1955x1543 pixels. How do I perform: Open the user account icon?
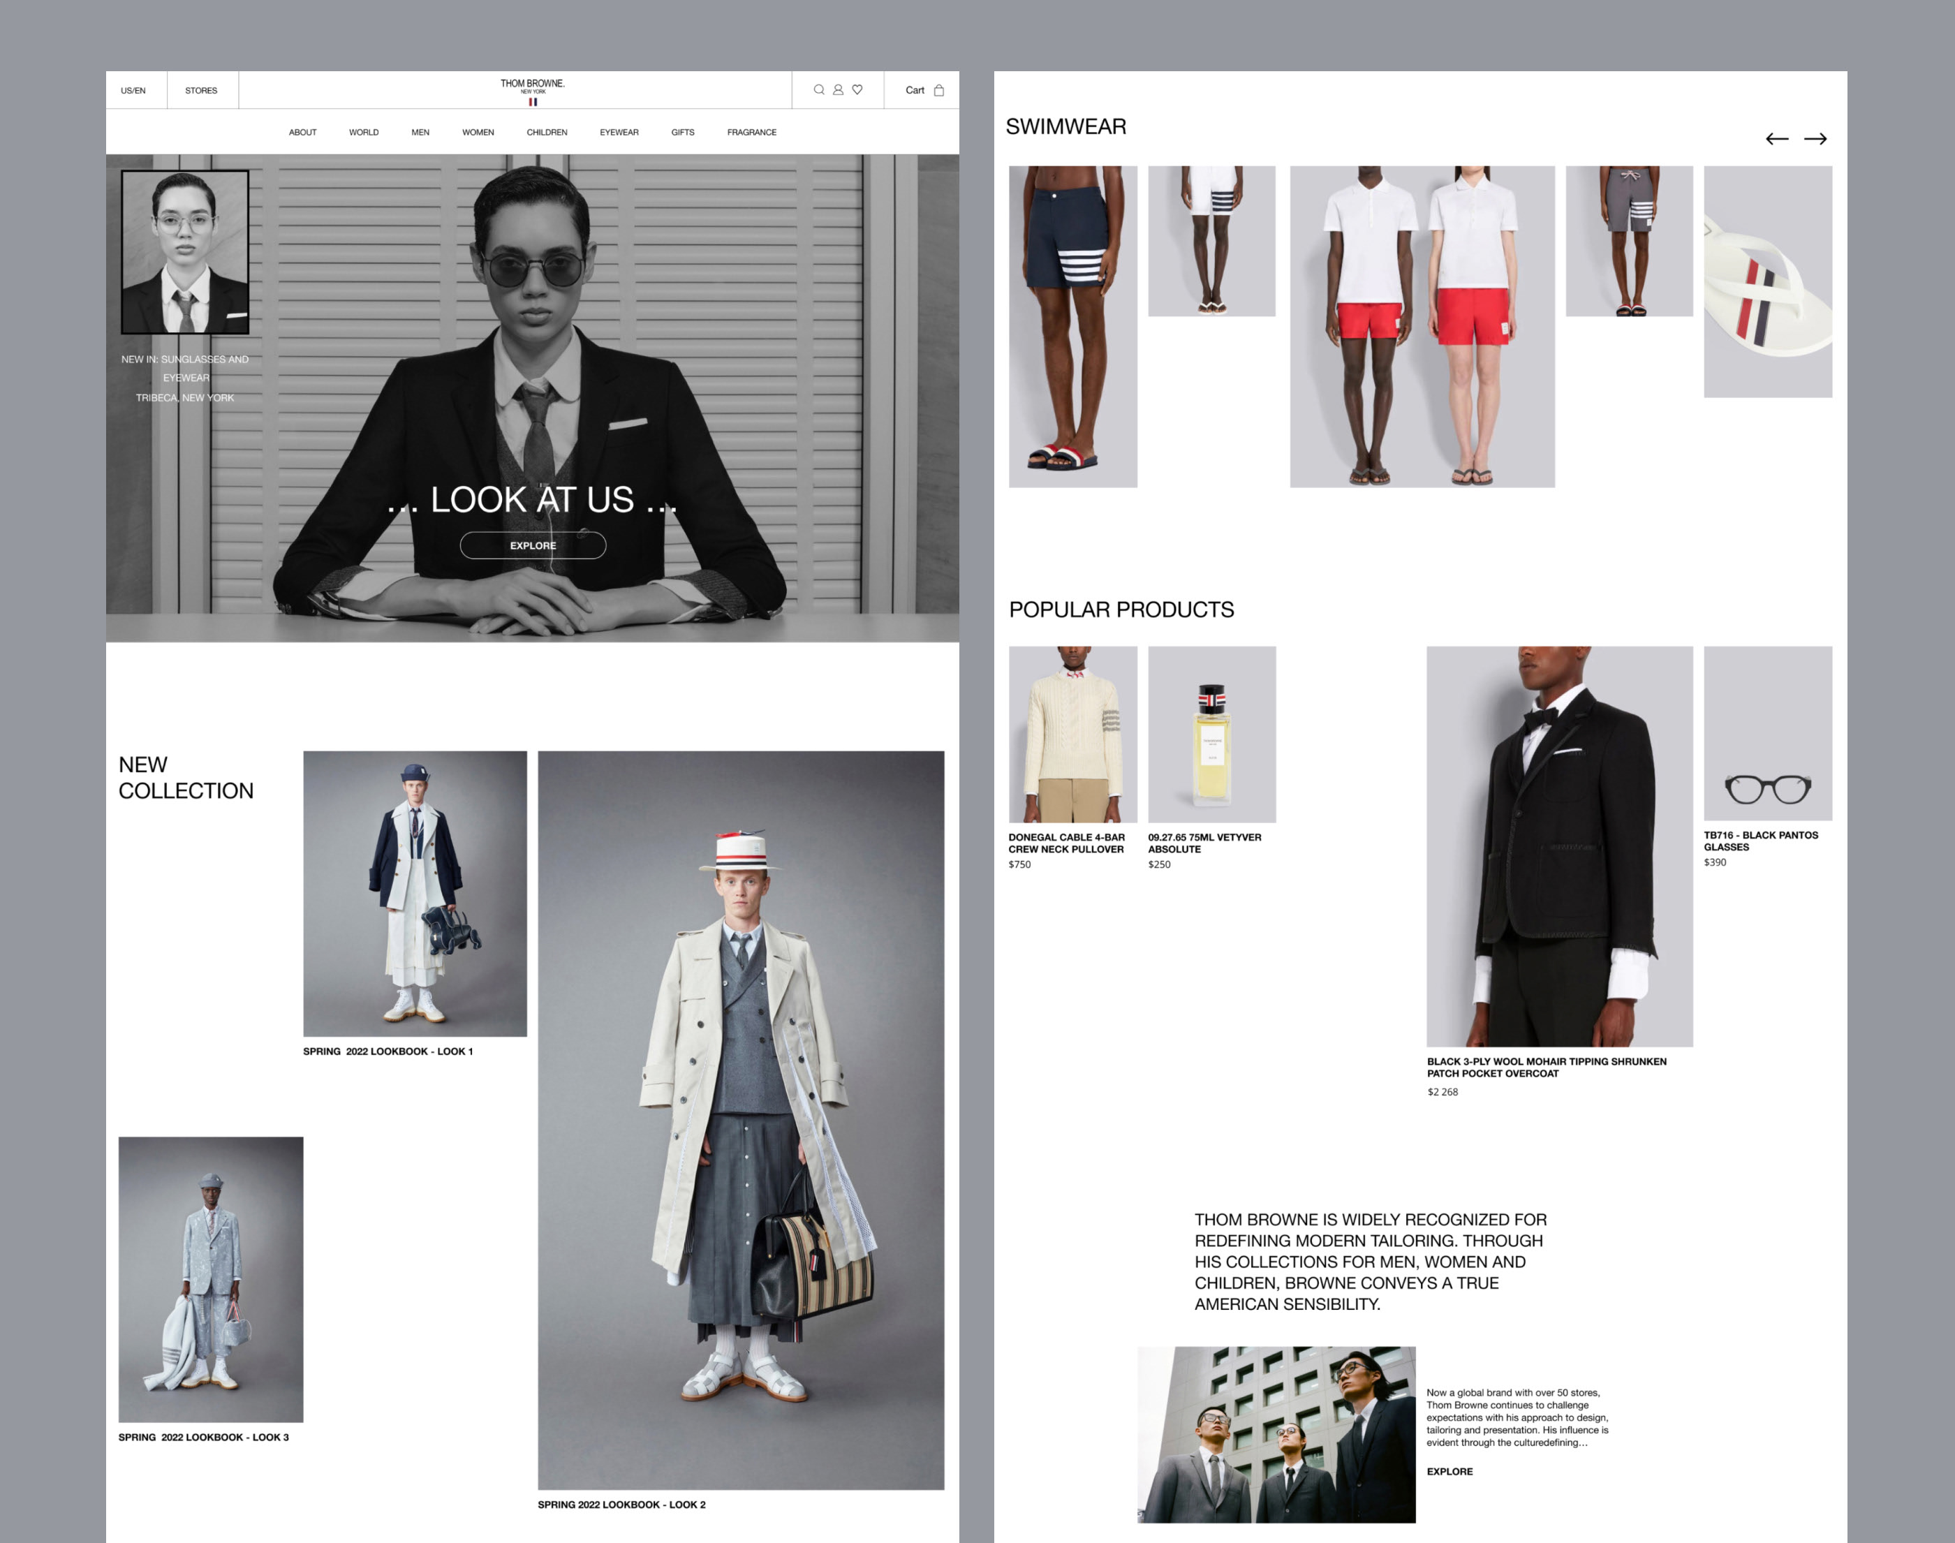[x=839, y=89]
